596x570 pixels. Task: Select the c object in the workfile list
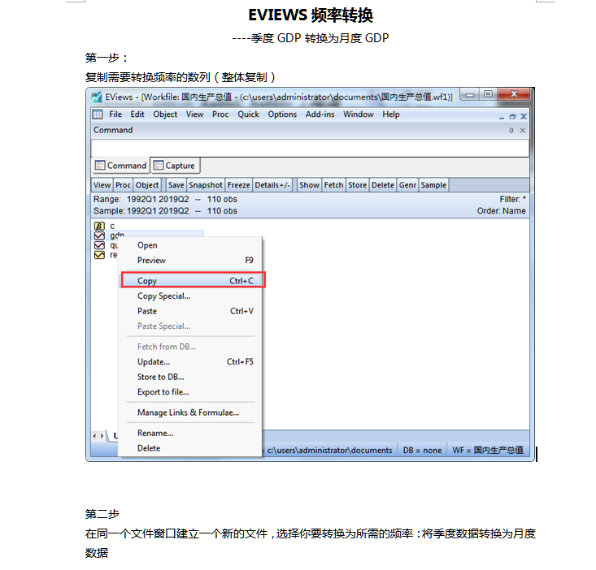pos(112,227)
